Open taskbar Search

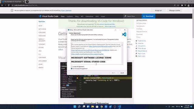click(x=79, y=107)
